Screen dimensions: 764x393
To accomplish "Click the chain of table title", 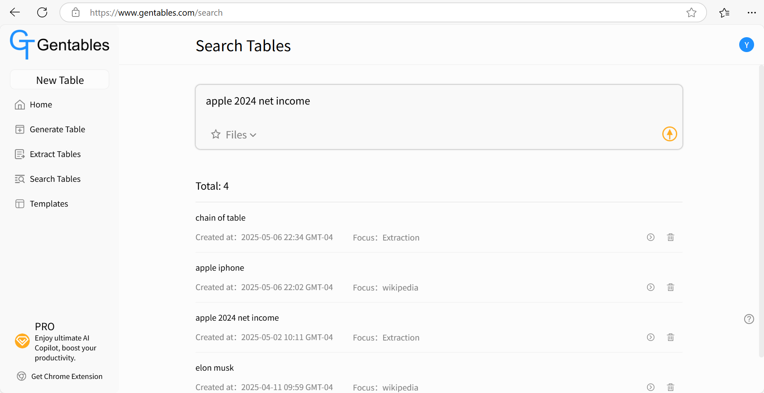I will [220, 218].
